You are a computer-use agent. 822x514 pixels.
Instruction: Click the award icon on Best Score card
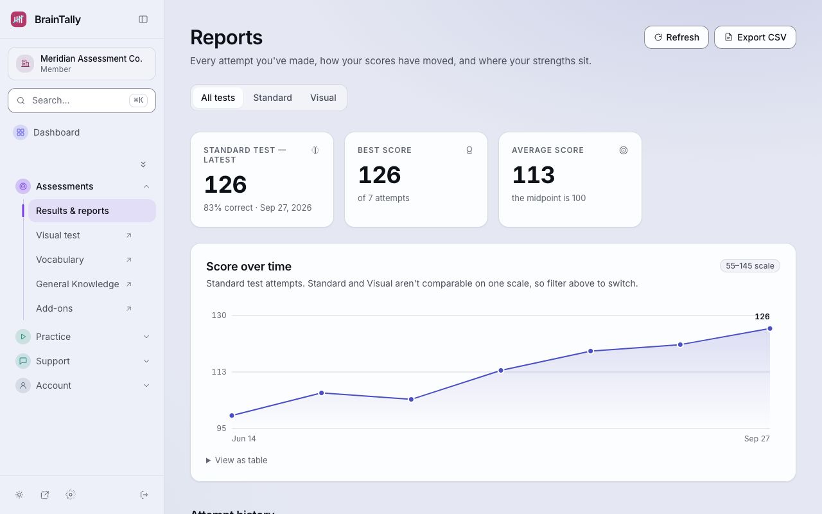coord(469,150)
